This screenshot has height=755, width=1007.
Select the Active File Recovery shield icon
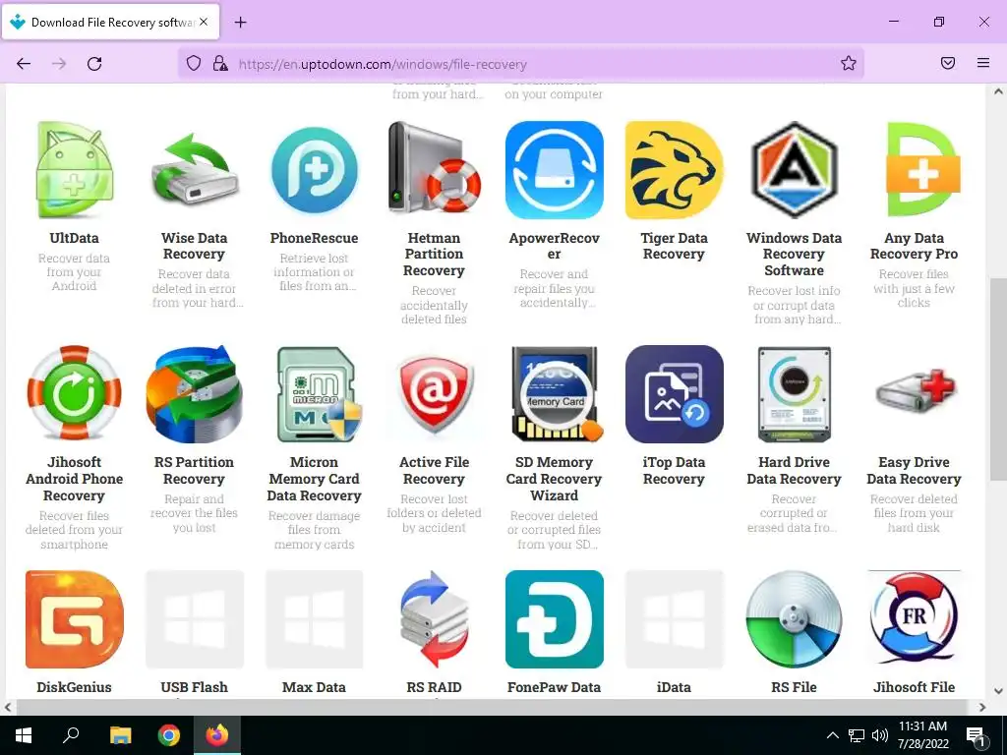pyautogui.click(x=434, y=394)
